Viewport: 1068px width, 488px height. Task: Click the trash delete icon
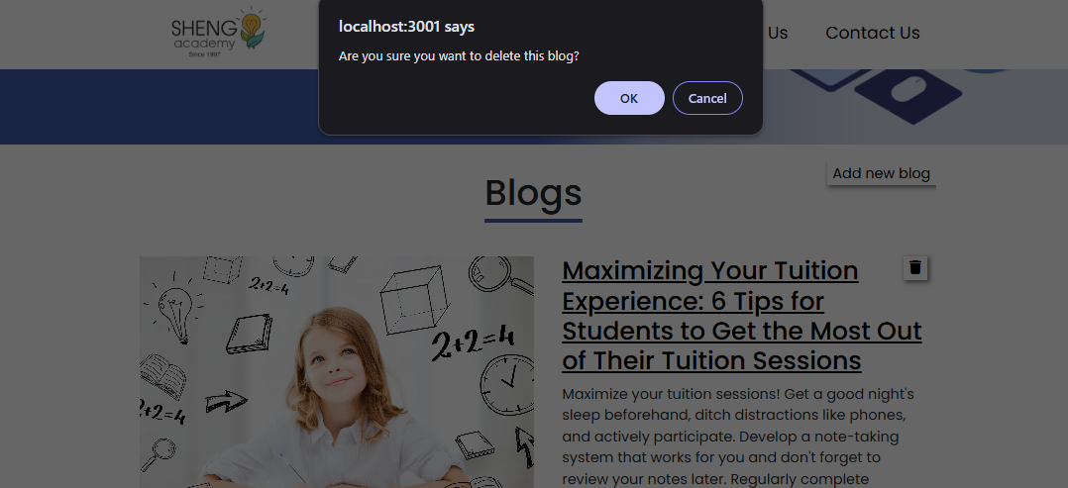point(915,267)
